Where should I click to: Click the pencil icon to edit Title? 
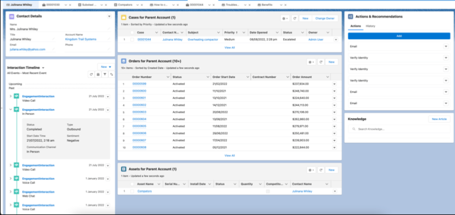coord(54,39)
